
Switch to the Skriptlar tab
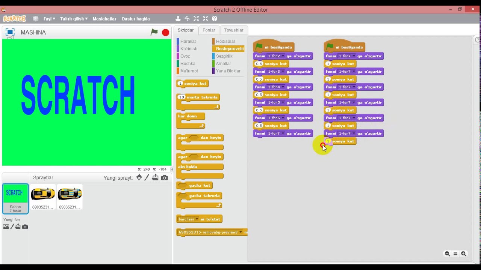click(186, 30)
